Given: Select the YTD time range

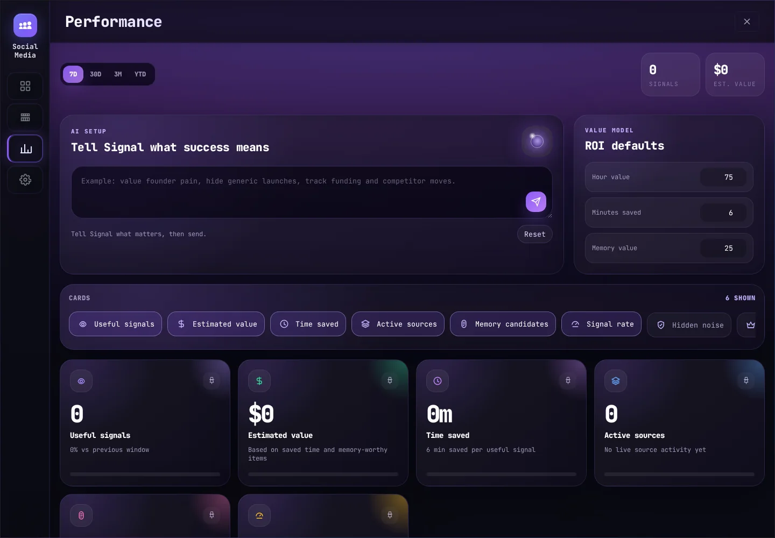Looking at the screenshot, I should pyautogui.click(x=140, y=74).
